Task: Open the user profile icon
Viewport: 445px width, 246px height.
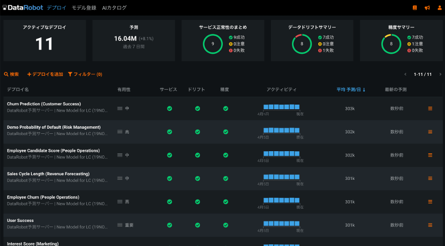Action: (x=439, y=8)
